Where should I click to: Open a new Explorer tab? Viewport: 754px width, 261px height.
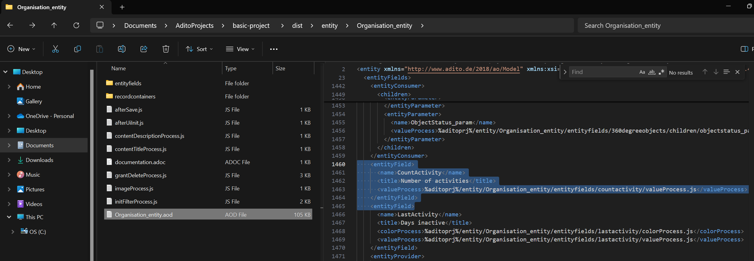[122, 7]
